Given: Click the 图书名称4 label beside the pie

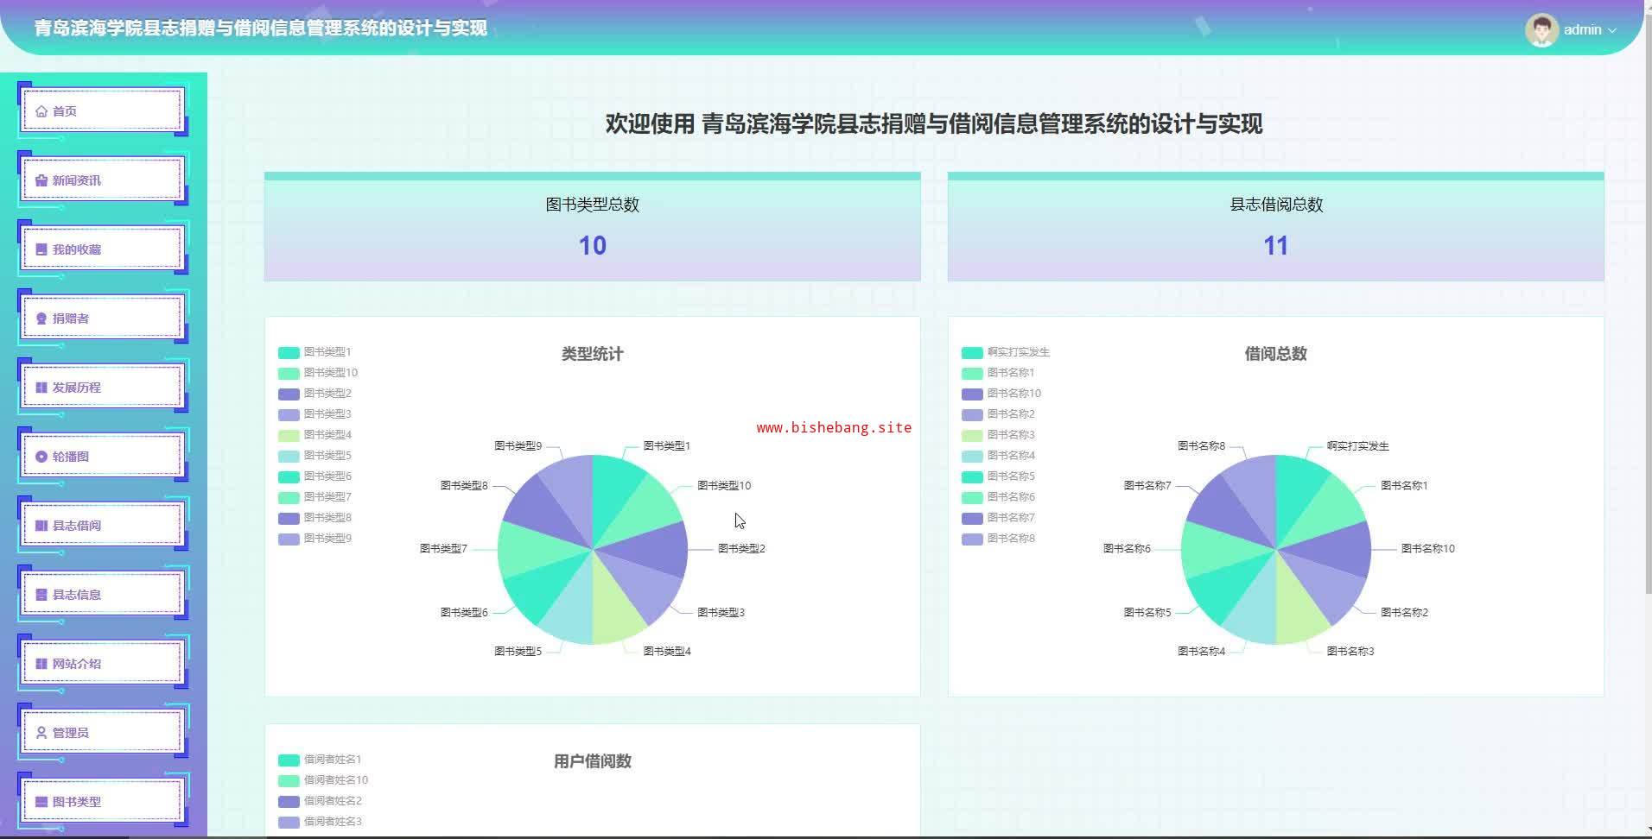Looking at the screenshot, I should (1202, 652).
